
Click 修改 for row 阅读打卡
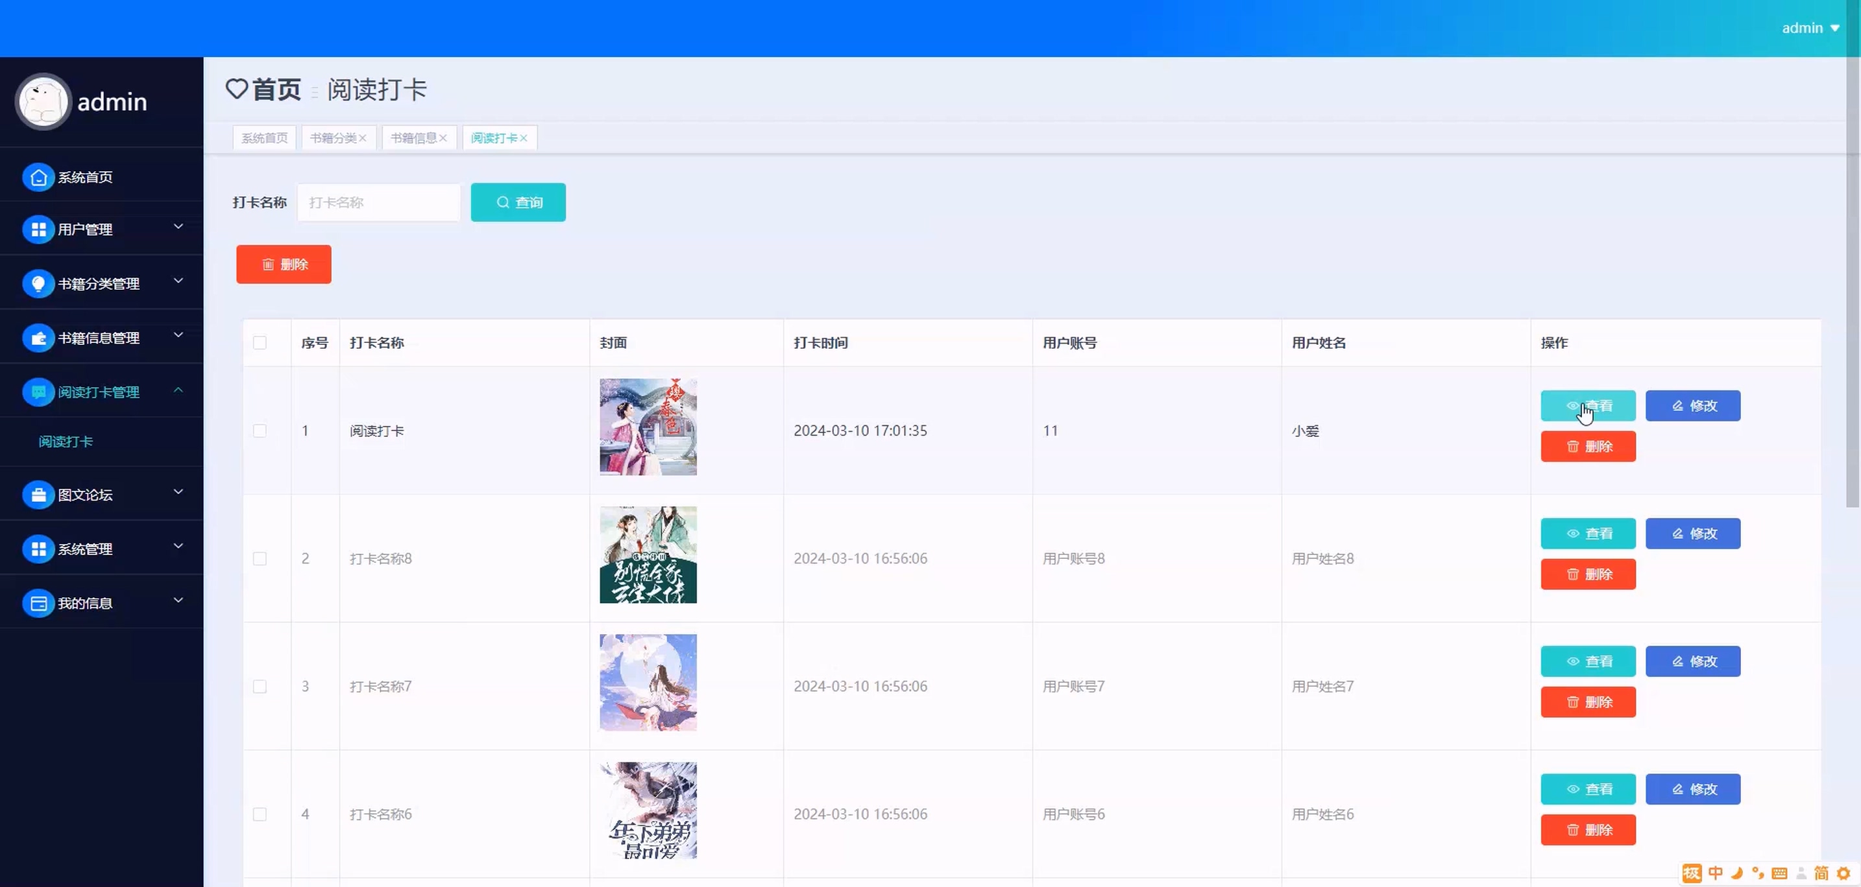1693,406
